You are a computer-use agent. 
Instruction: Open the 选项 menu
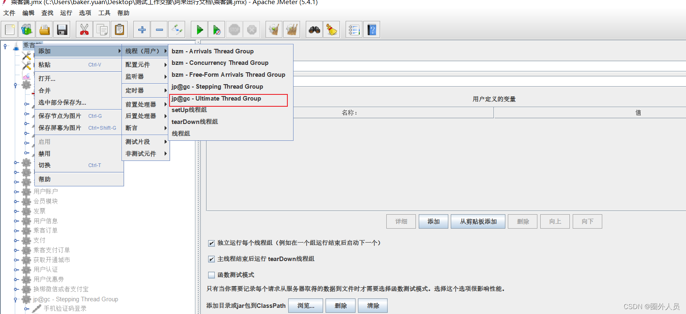click(x=85, y=13)
